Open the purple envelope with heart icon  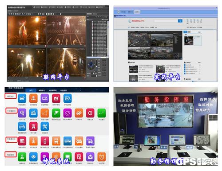tap(90, 157)
